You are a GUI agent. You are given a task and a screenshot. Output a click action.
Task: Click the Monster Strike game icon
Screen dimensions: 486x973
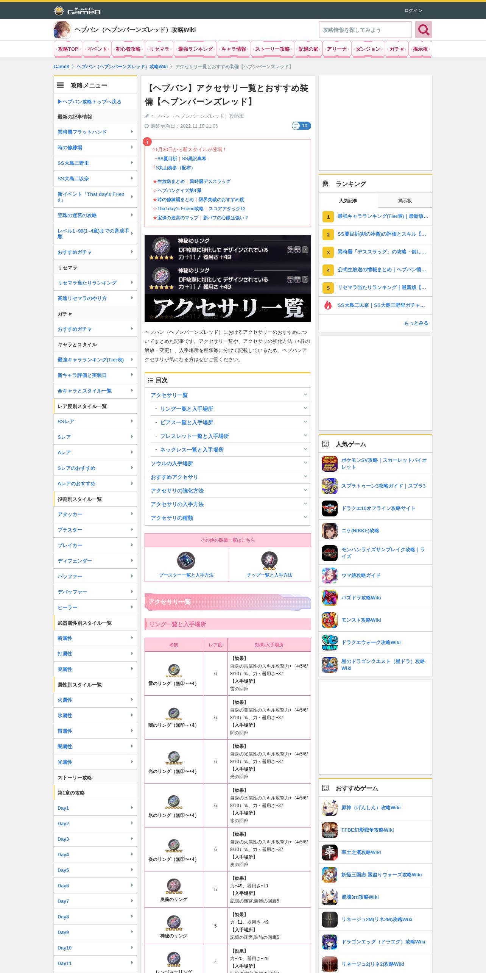click(x=329, y=620)
